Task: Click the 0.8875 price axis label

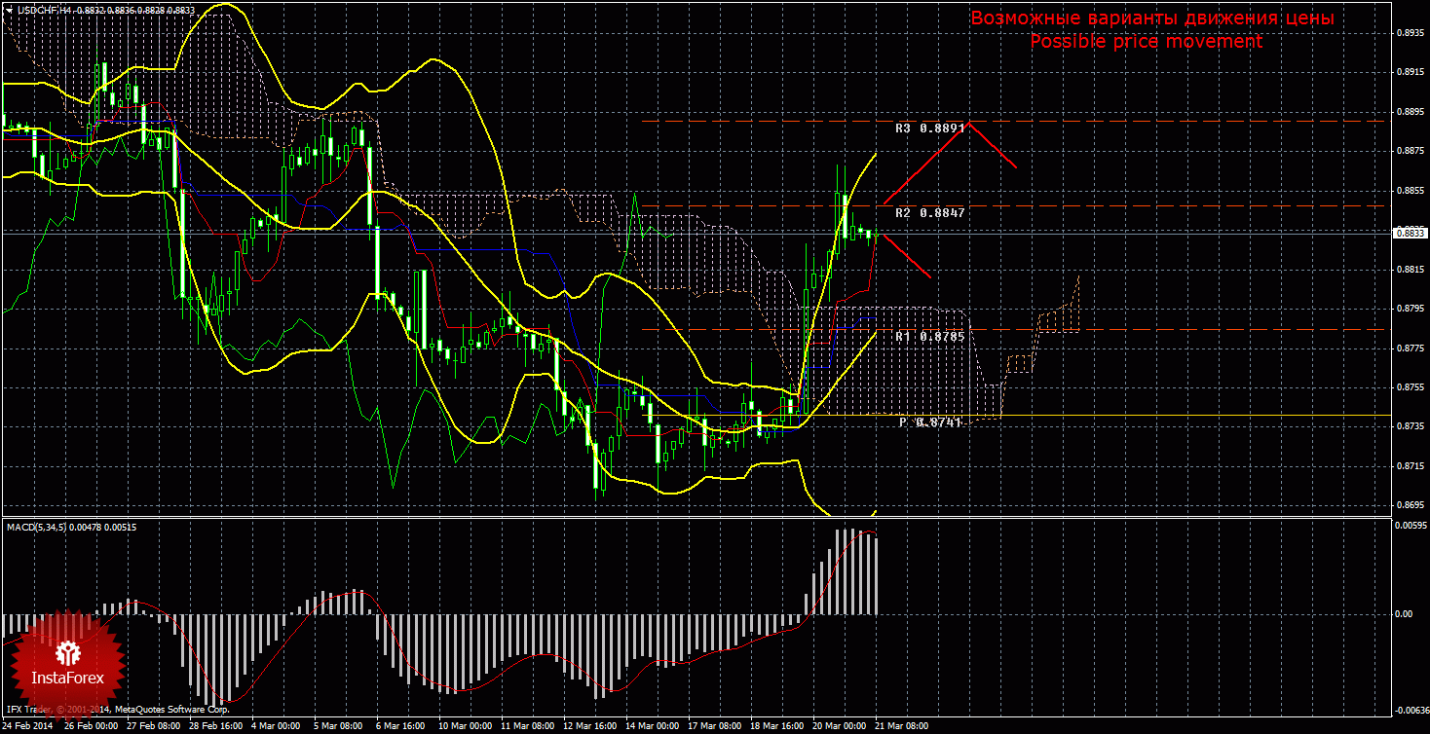Action: [x=1410, y=151]
